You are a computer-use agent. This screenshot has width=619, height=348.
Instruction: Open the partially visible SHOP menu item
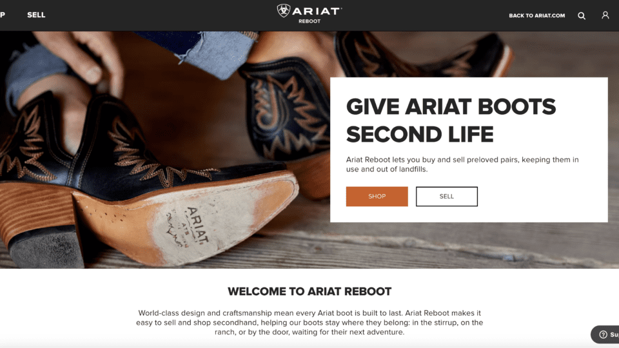(3, 15)
